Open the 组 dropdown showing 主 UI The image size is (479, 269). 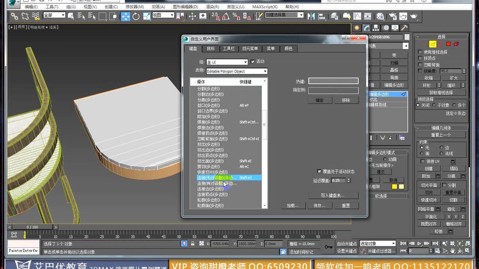227,62
